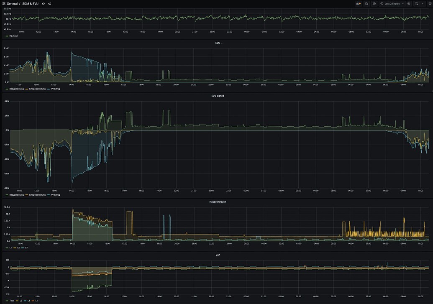Click the Add panel icon
433x304 pixels.
click(359, 4)
